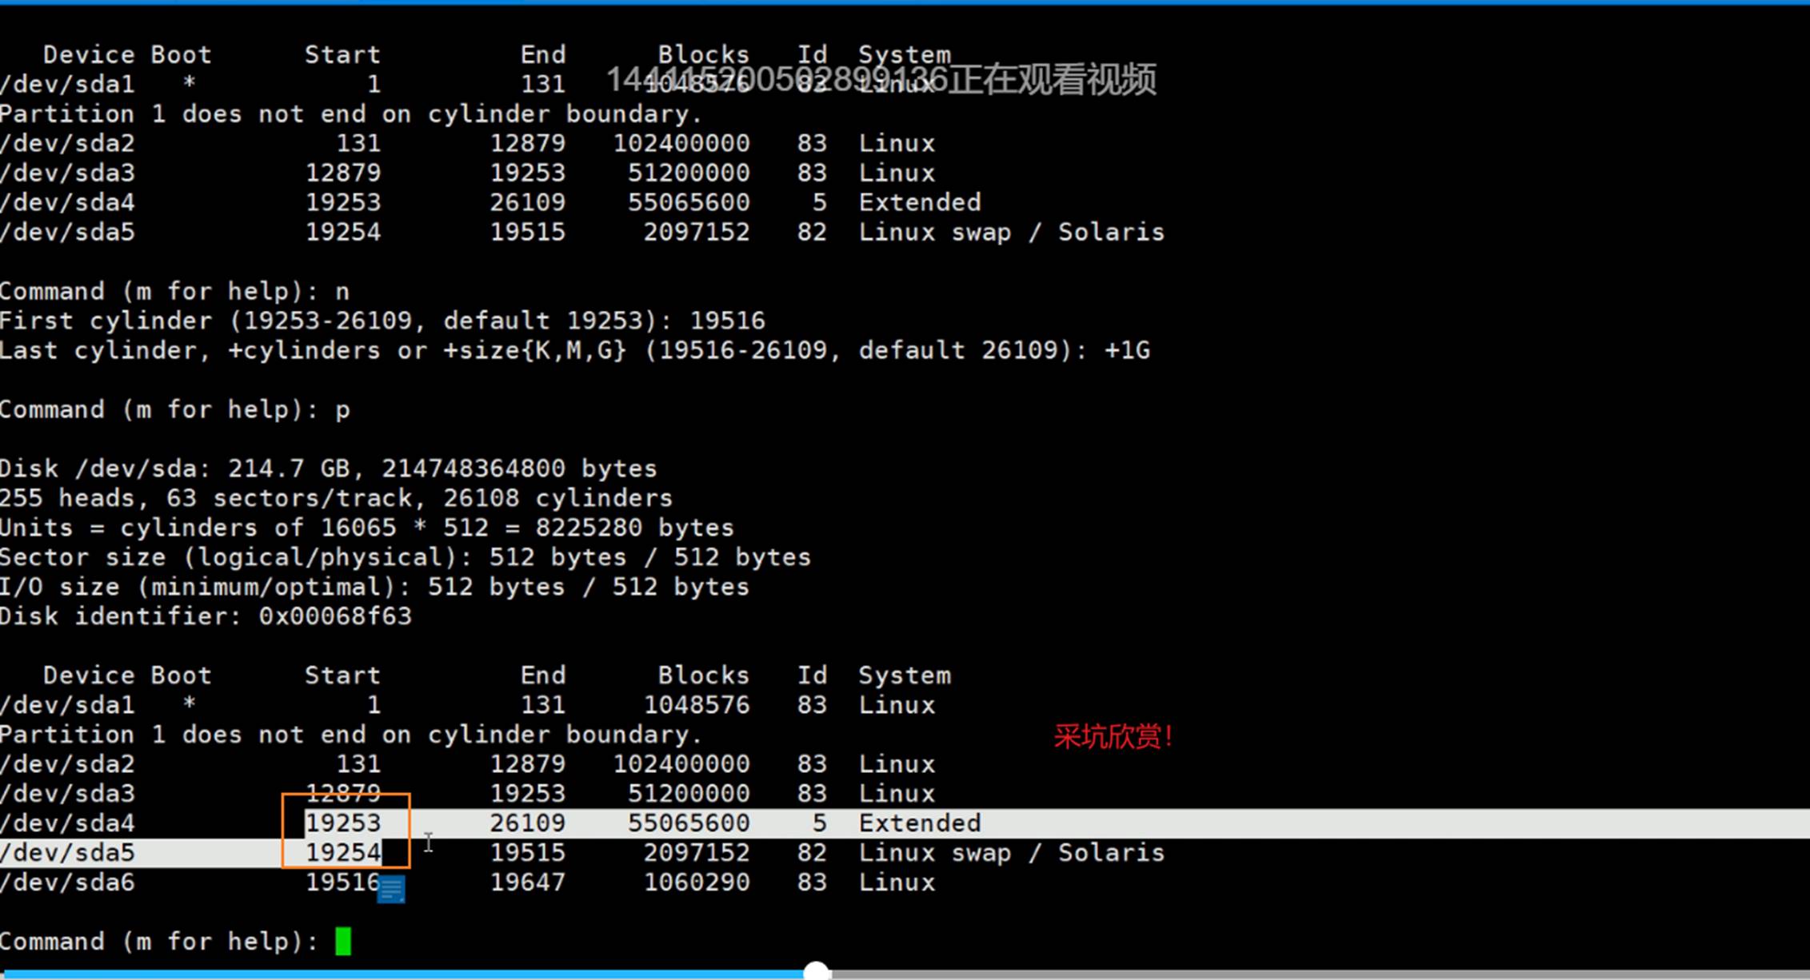Click the +1G size input text
The height and width of the screenshot is (980, 1810).
1127,350
